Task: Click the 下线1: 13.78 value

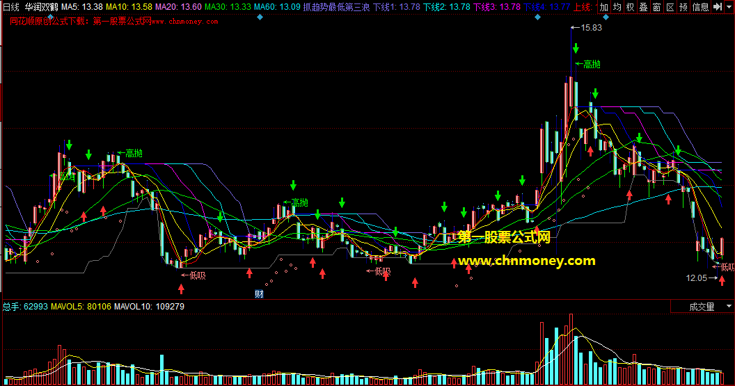Action: coord(397,6)
